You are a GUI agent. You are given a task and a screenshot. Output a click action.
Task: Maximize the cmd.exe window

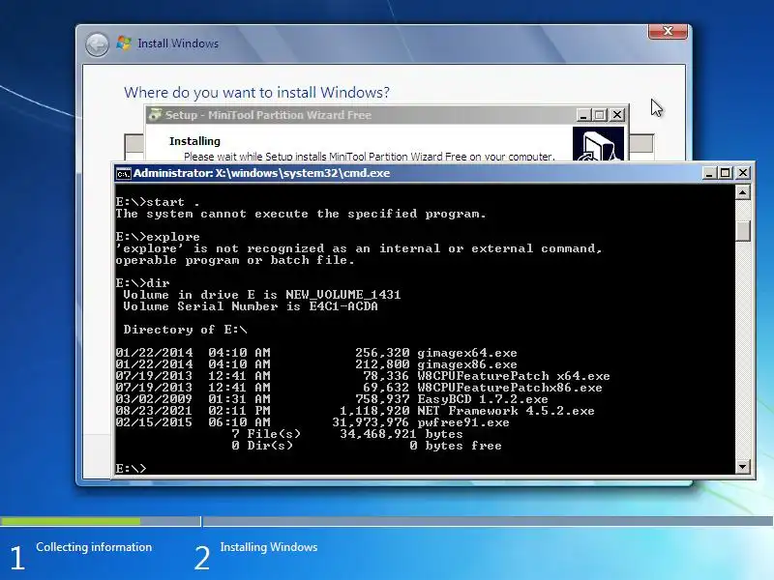click(x=725, y=173)
